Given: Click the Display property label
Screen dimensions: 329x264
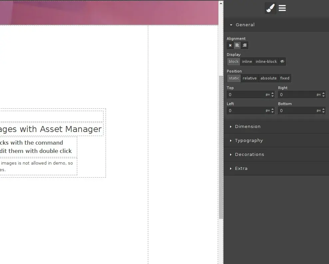Looking at the screenshot, I should tap(233, 55).
